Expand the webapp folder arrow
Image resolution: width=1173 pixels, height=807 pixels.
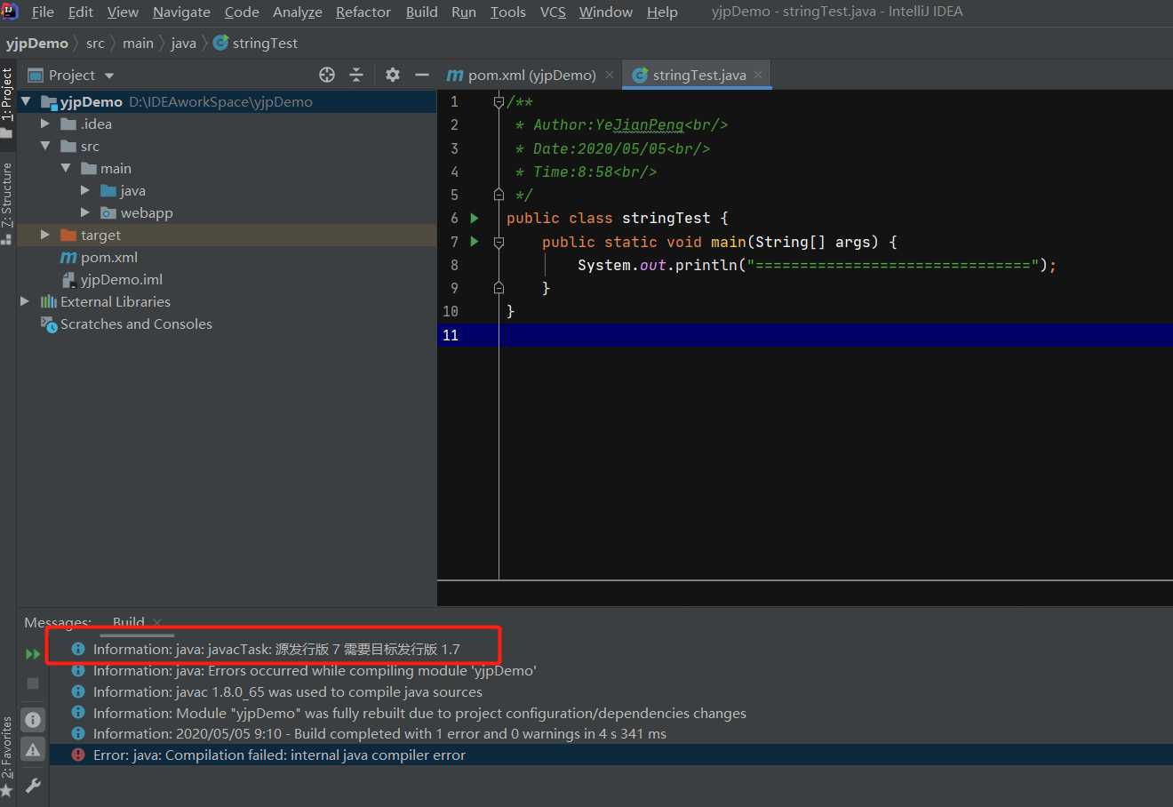click(x=85, y=212)
